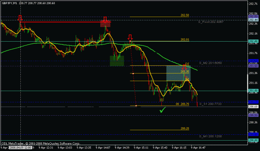Screen dimensions: 260x151
Task: Click the 200.36 price scale value
Action: point(253,122)
